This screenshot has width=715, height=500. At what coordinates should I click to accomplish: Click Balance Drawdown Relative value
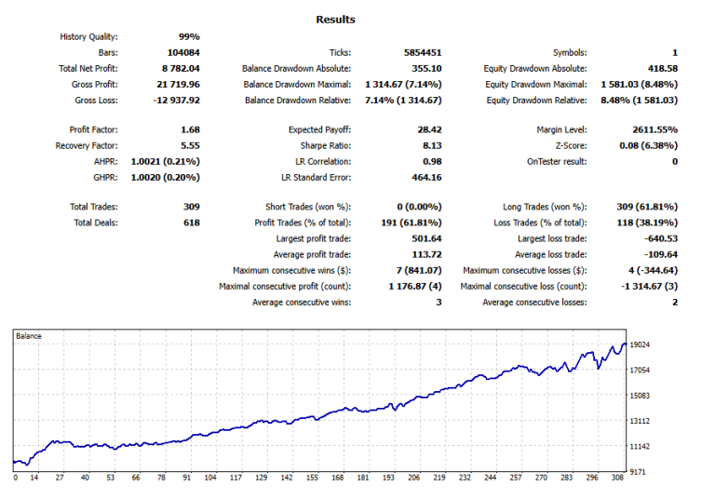tap(403, 101)
